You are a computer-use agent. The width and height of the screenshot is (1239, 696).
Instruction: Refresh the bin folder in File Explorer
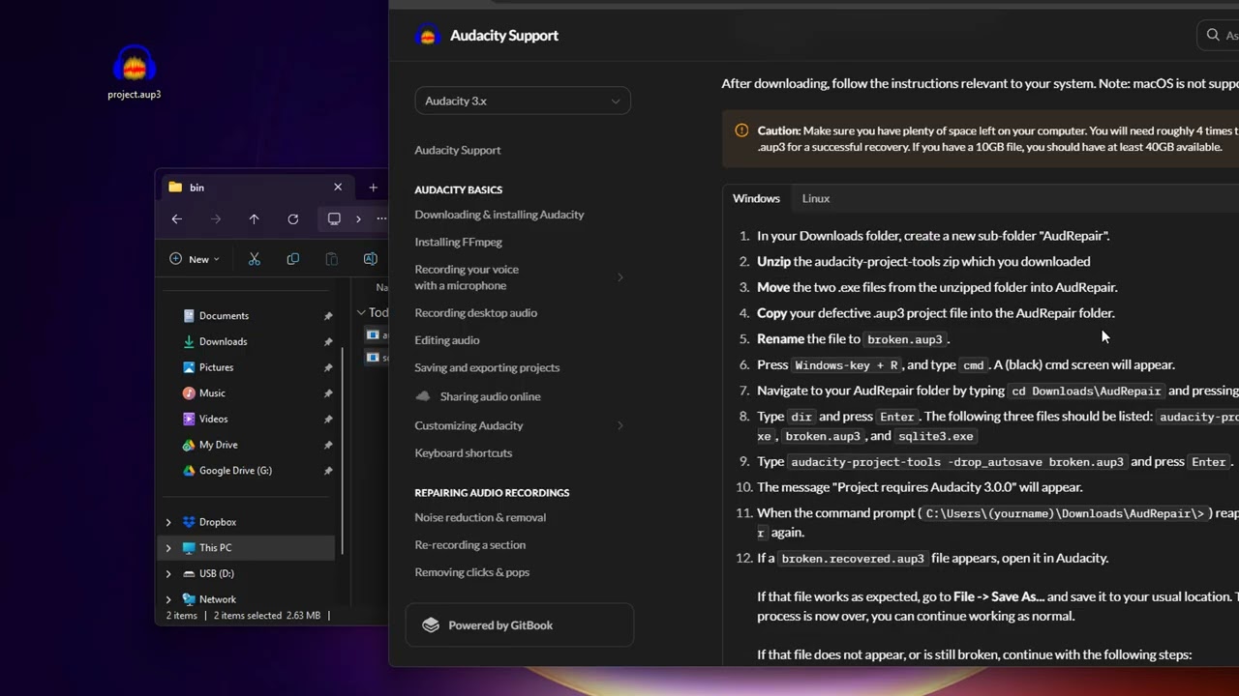(x=292, y=219)
